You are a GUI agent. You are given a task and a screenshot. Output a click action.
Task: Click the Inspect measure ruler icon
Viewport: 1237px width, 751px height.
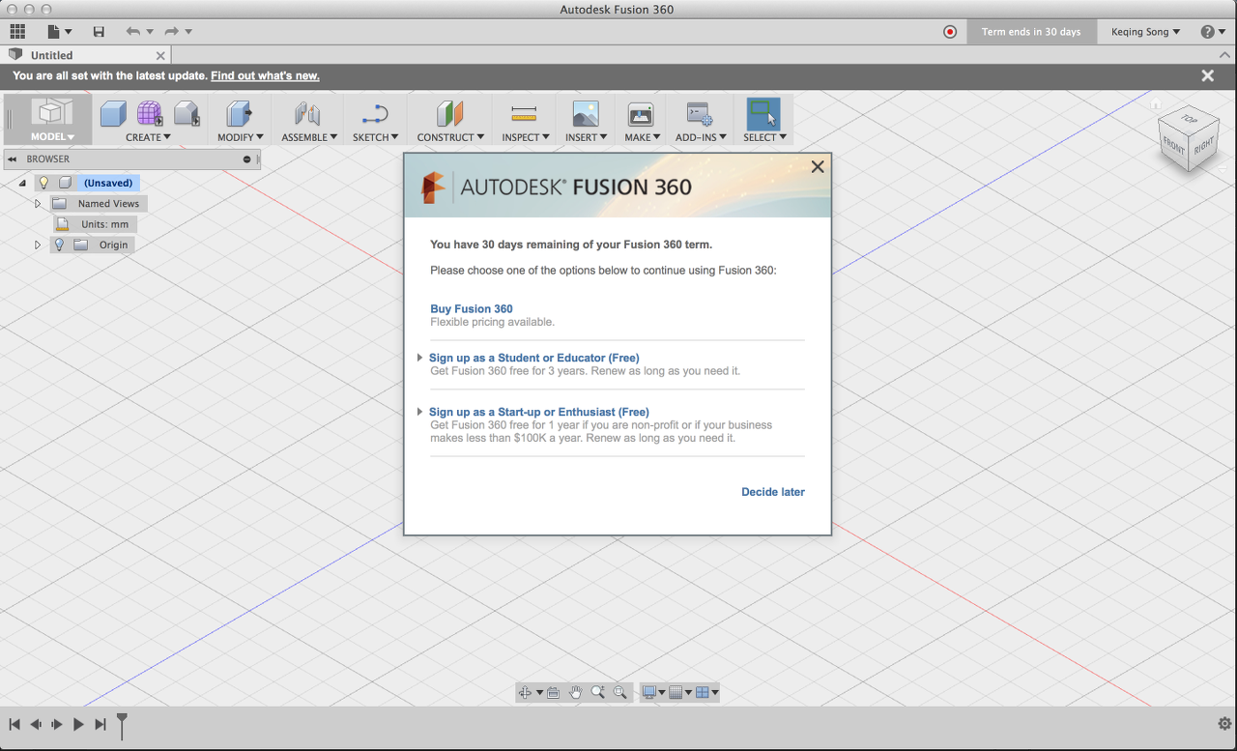[524, 114]
